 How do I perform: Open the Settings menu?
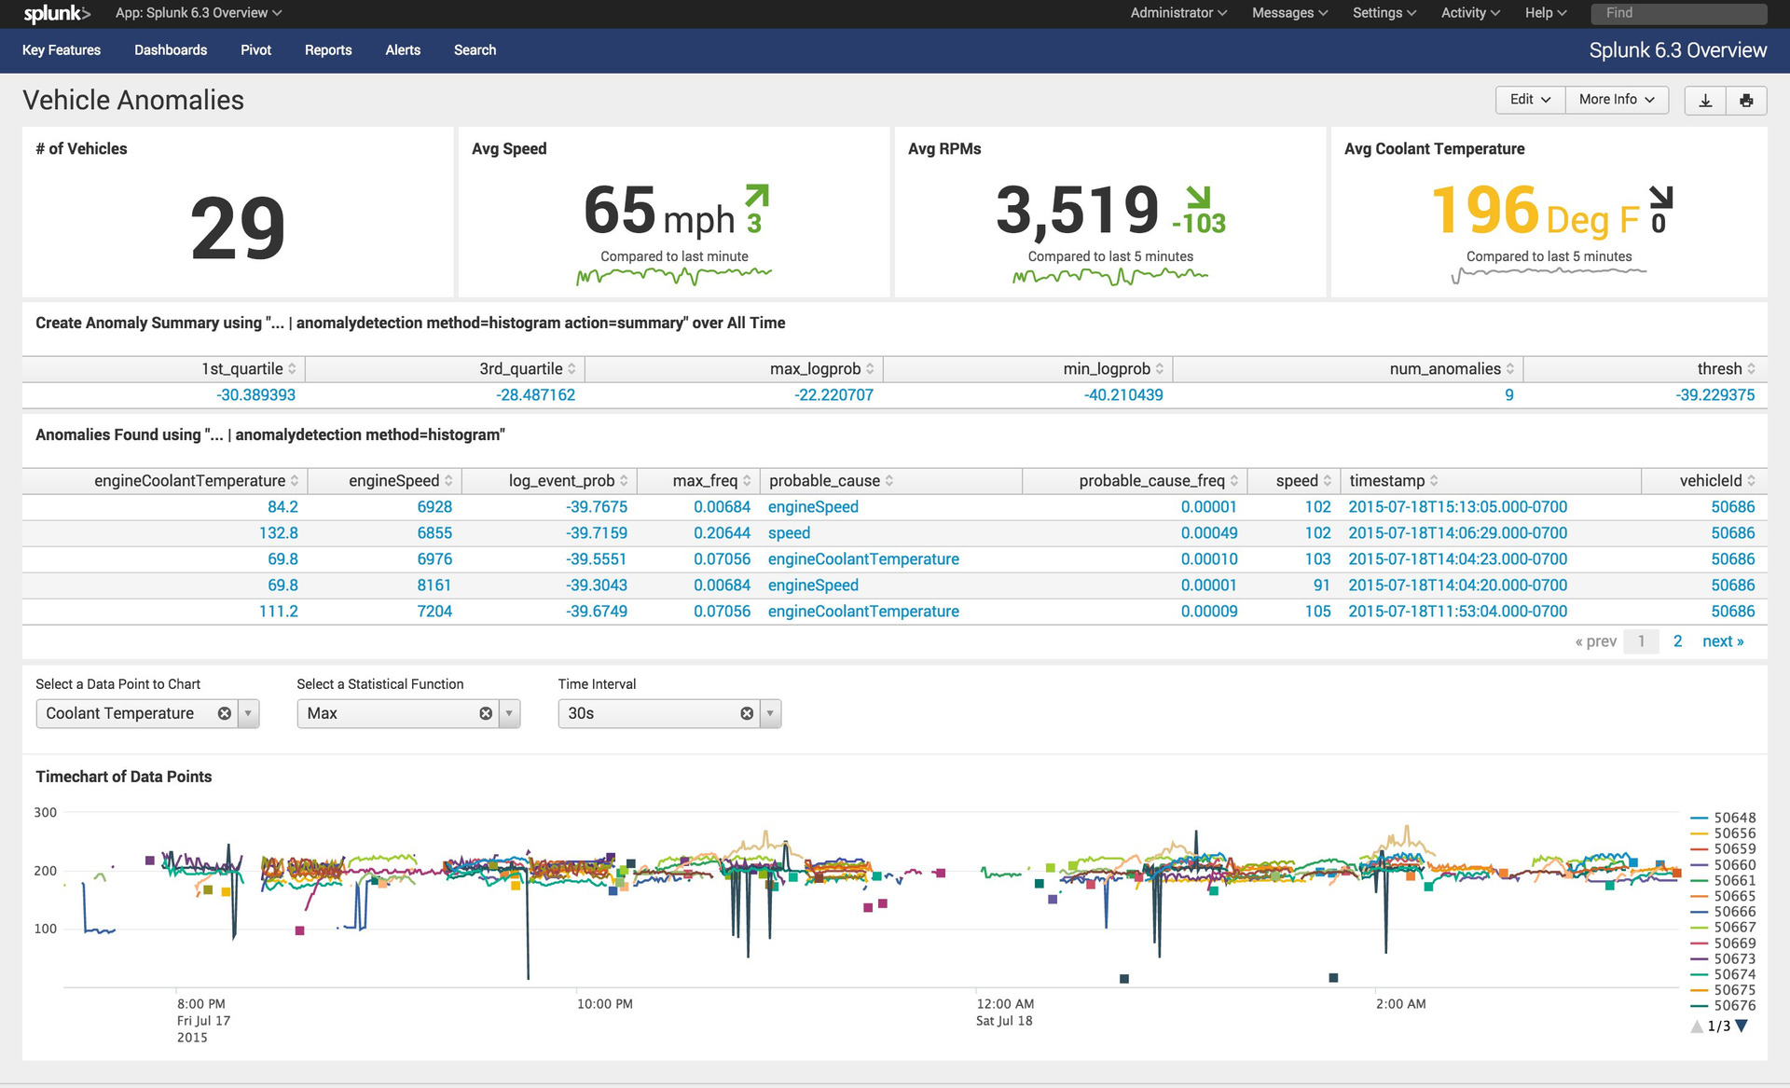coord(1383,13)
